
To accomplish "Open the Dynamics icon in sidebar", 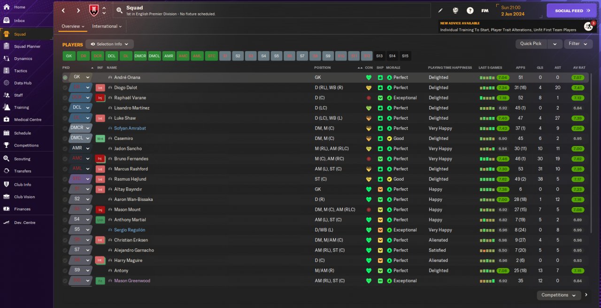I will tap(7, 59).
